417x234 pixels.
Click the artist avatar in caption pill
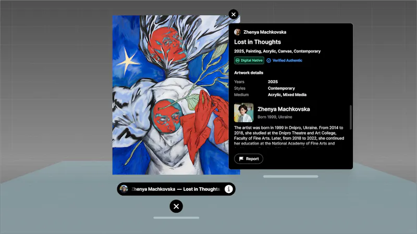point(124,189)
